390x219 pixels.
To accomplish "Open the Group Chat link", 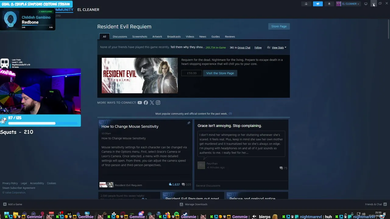I will 244,47.
